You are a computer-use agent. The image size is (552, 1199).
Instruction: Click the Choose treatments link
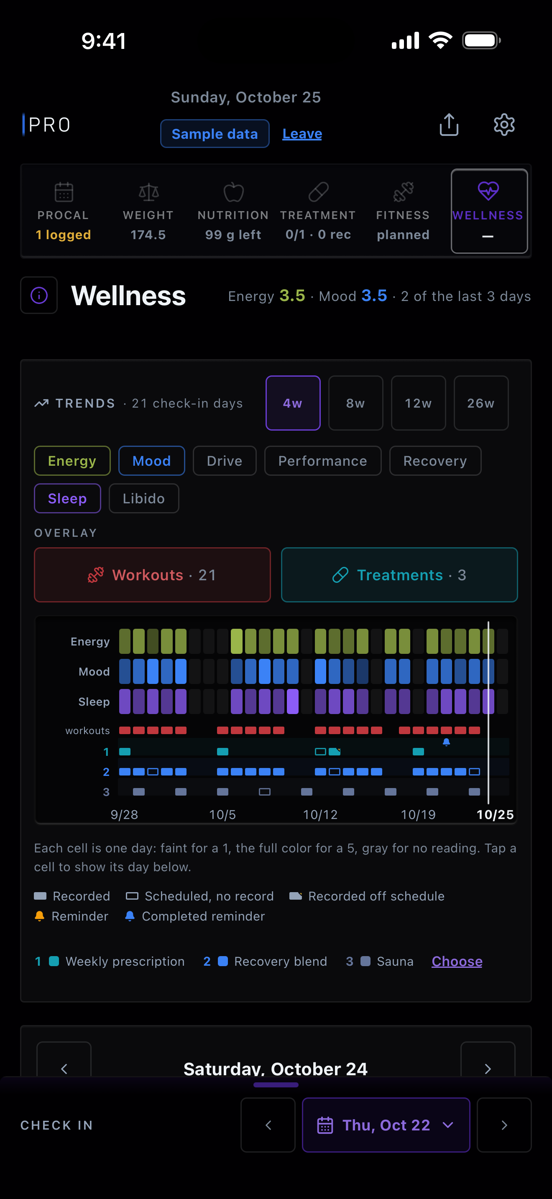[457, 961]
